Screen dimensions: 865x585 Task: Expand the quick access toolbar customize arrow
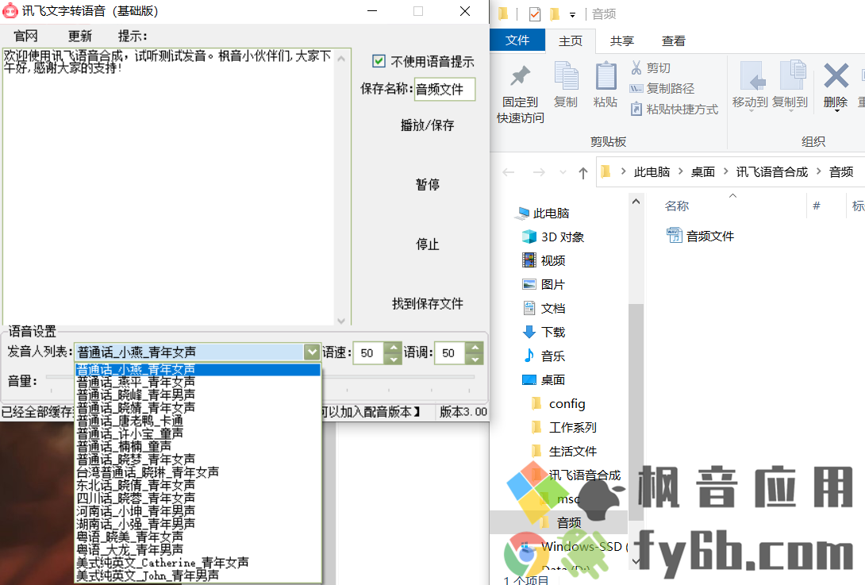(573, 15)
